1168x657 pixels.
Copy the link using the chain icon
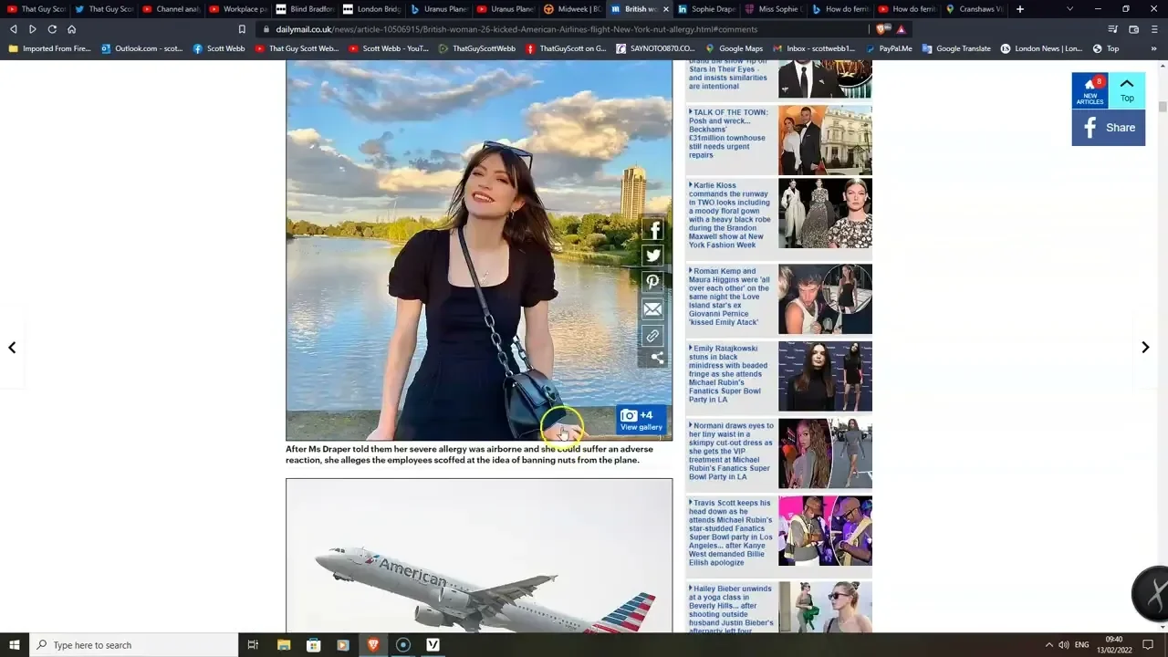pyautogui.click(x=652, y=336)
